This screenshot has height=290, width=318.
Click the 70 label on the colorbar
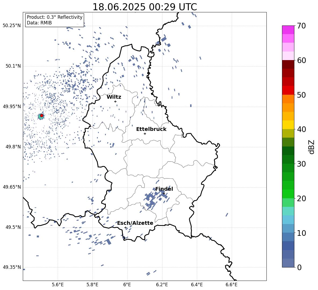tap(301, 26)
